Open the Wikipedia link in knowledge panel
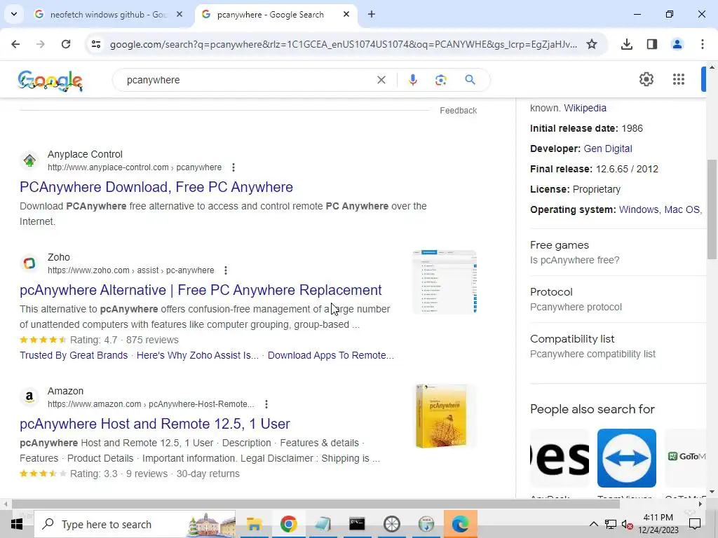This screenshot has height=538, width=718. point(585,109)
